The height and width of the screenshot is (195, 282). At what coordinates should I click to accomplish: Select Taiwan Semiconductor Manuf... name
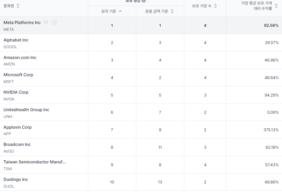(35, 162)
